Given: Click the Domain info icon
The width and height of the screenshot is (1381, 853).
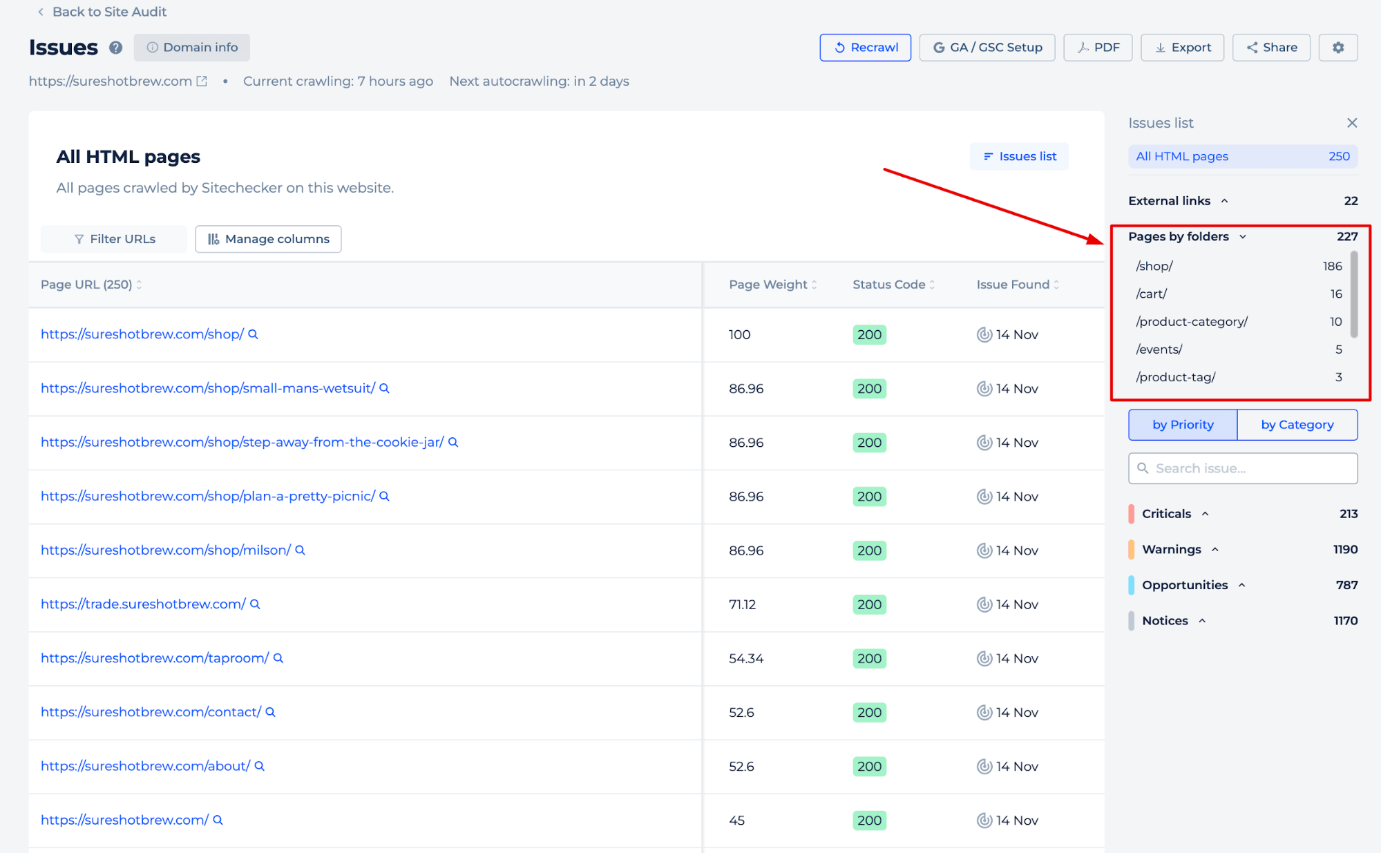Looking at the screenshot, I should pyautogui.click(x=191, y=46).
